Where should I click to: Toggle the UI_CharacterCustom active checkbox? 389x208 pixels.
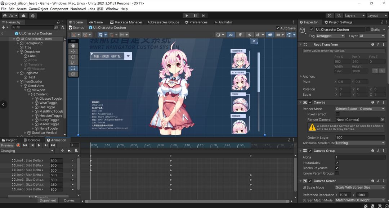coord(312,30)
